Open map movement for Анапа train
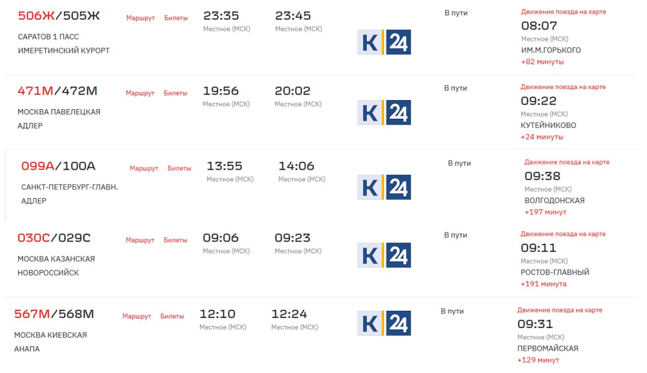 [560, 310]
